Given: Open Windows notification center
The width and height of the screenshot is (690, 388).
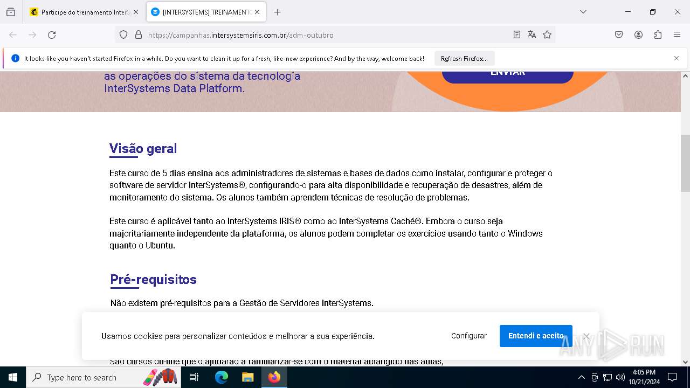Looking at the screenshot, I should (672, 377).
